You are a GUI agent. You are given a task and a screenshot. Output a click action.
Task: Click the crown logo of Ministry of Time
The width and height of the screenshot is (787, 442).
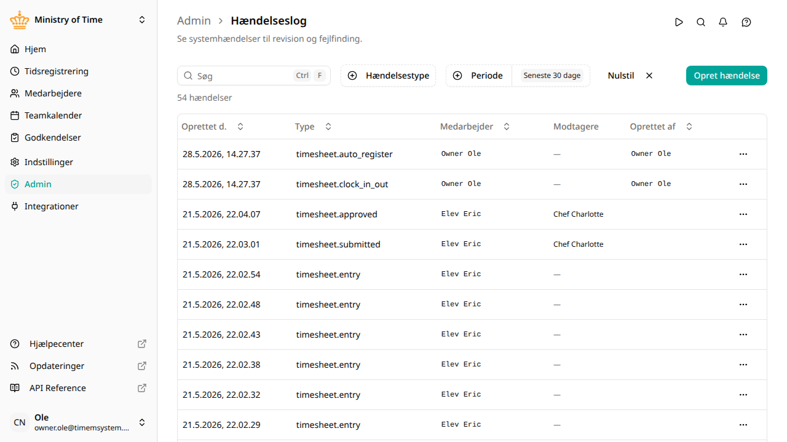pos(20,20)
